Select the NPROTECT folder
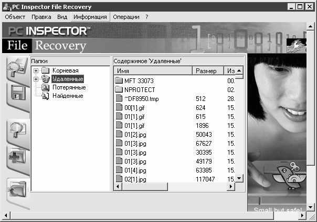317x222 pixels. (140, 89)
